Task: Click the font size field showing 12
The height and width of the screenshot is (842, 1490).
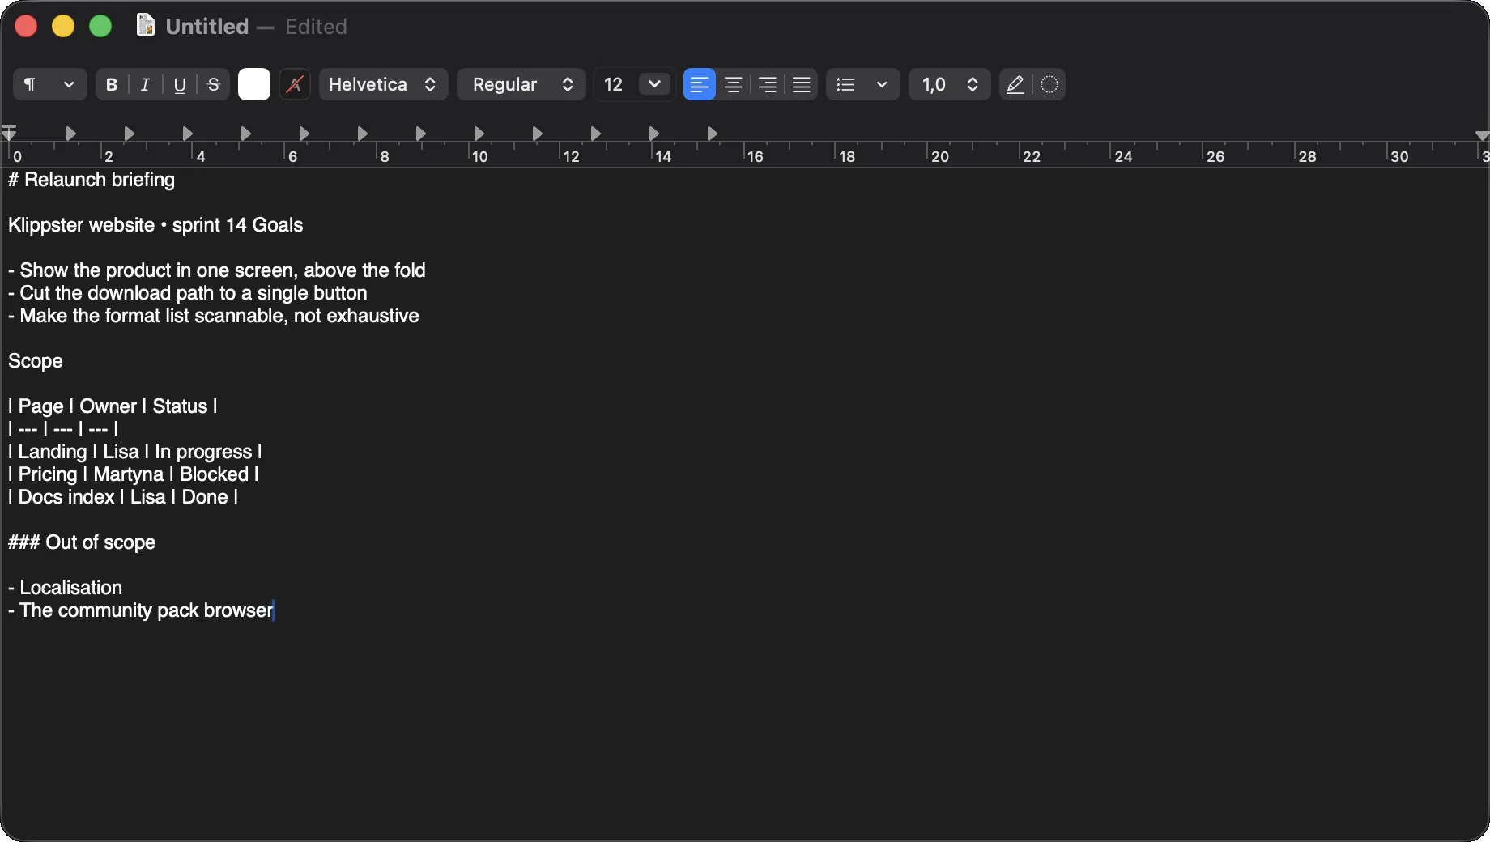Action: point(615,84)
